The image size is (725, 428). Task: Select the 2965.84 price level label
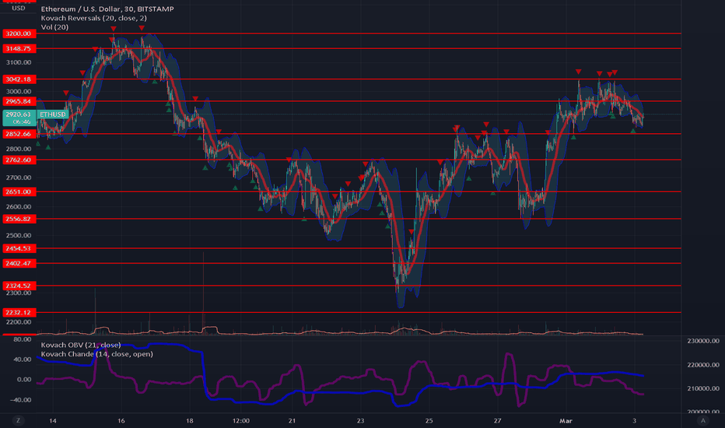[x=19, y=101]
